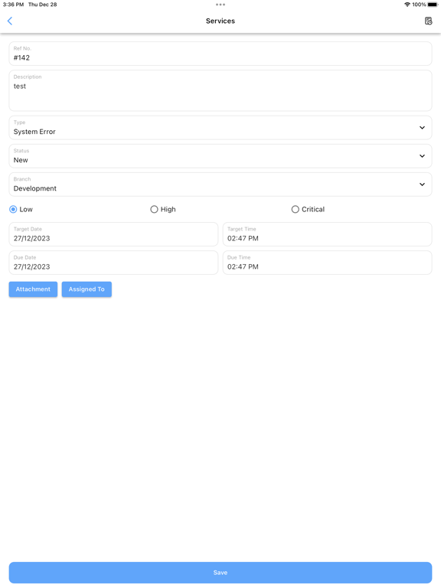This screenshot has height=588, width=441.
Task: Expand the Type dropdown showing System Error
Action: 220,128
